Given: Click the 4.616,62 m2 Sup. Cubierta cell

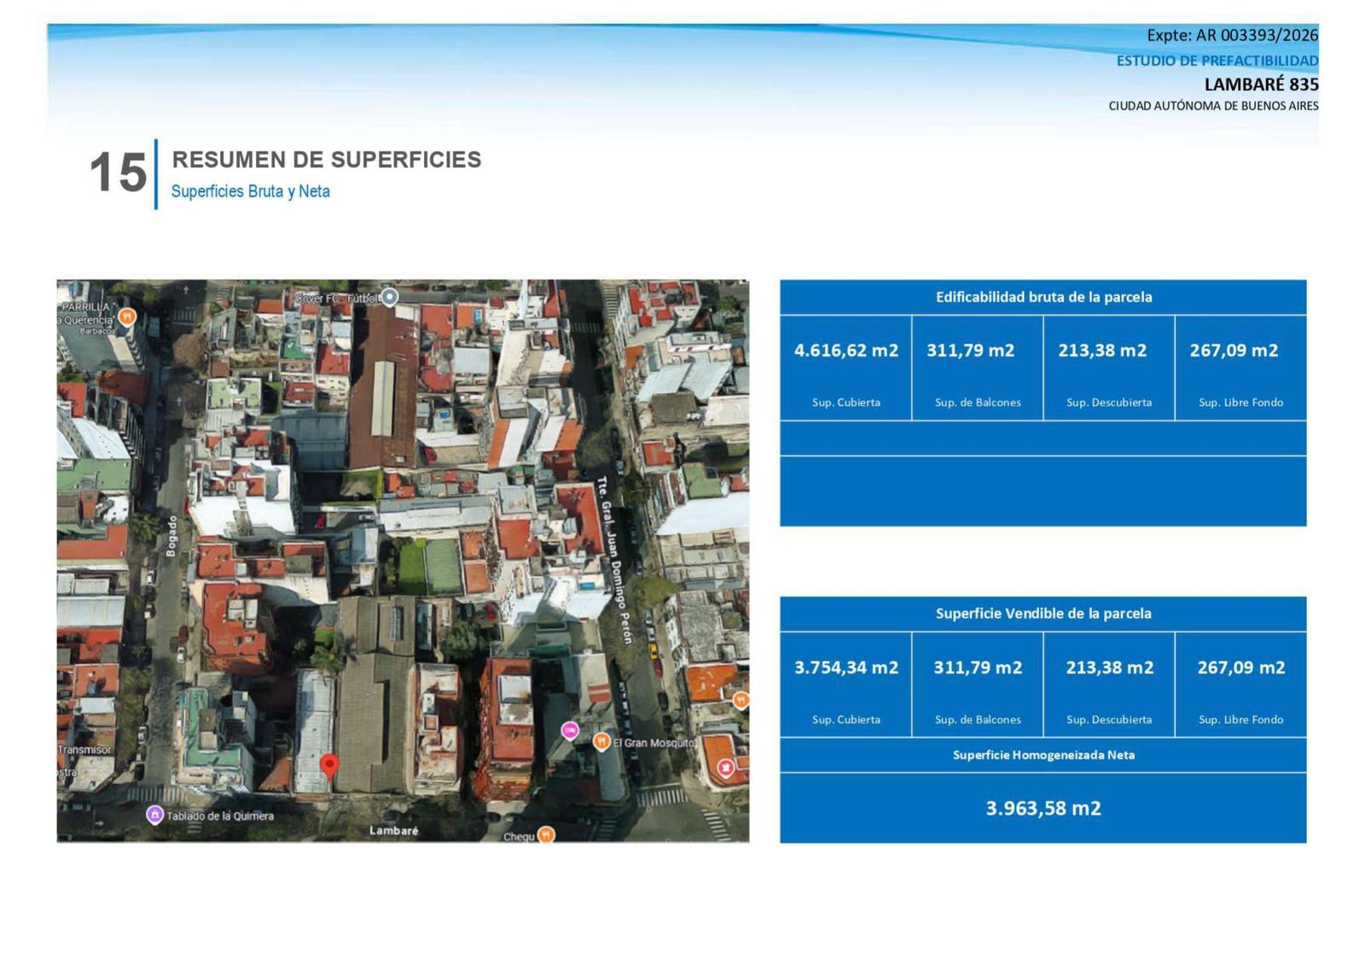Looking at the screenshot, I should click(845, 368).
